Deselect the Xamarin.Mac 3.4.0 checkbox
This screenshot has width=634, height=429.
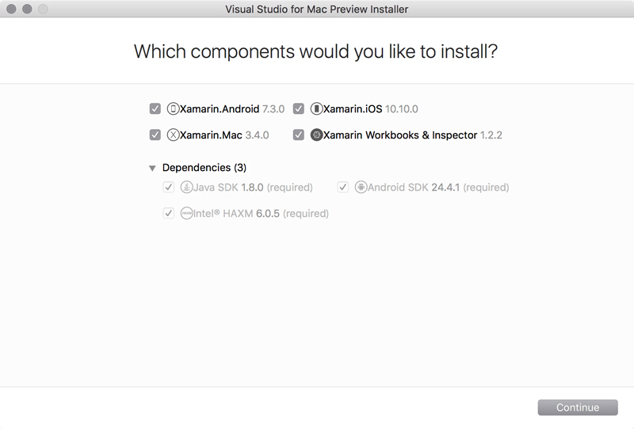[155, 135]
